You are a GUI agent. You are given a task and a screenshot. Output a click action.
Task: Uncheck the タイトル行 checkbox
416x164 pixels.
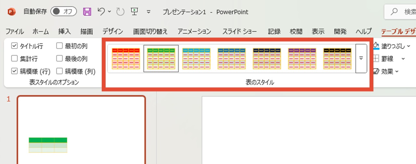point(14,46)
